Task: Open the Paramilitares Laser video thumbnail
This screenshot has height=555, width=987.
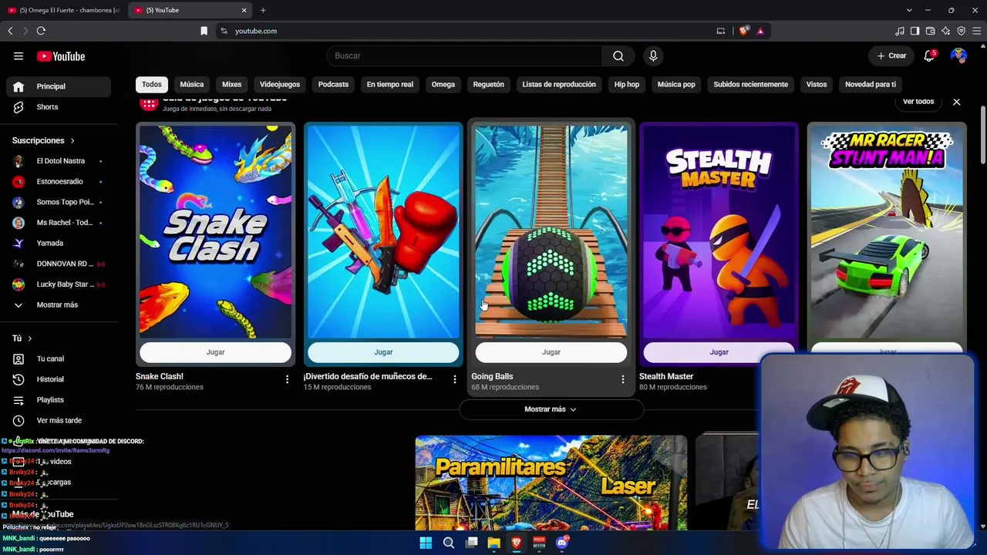Action: tap(551, 483)
